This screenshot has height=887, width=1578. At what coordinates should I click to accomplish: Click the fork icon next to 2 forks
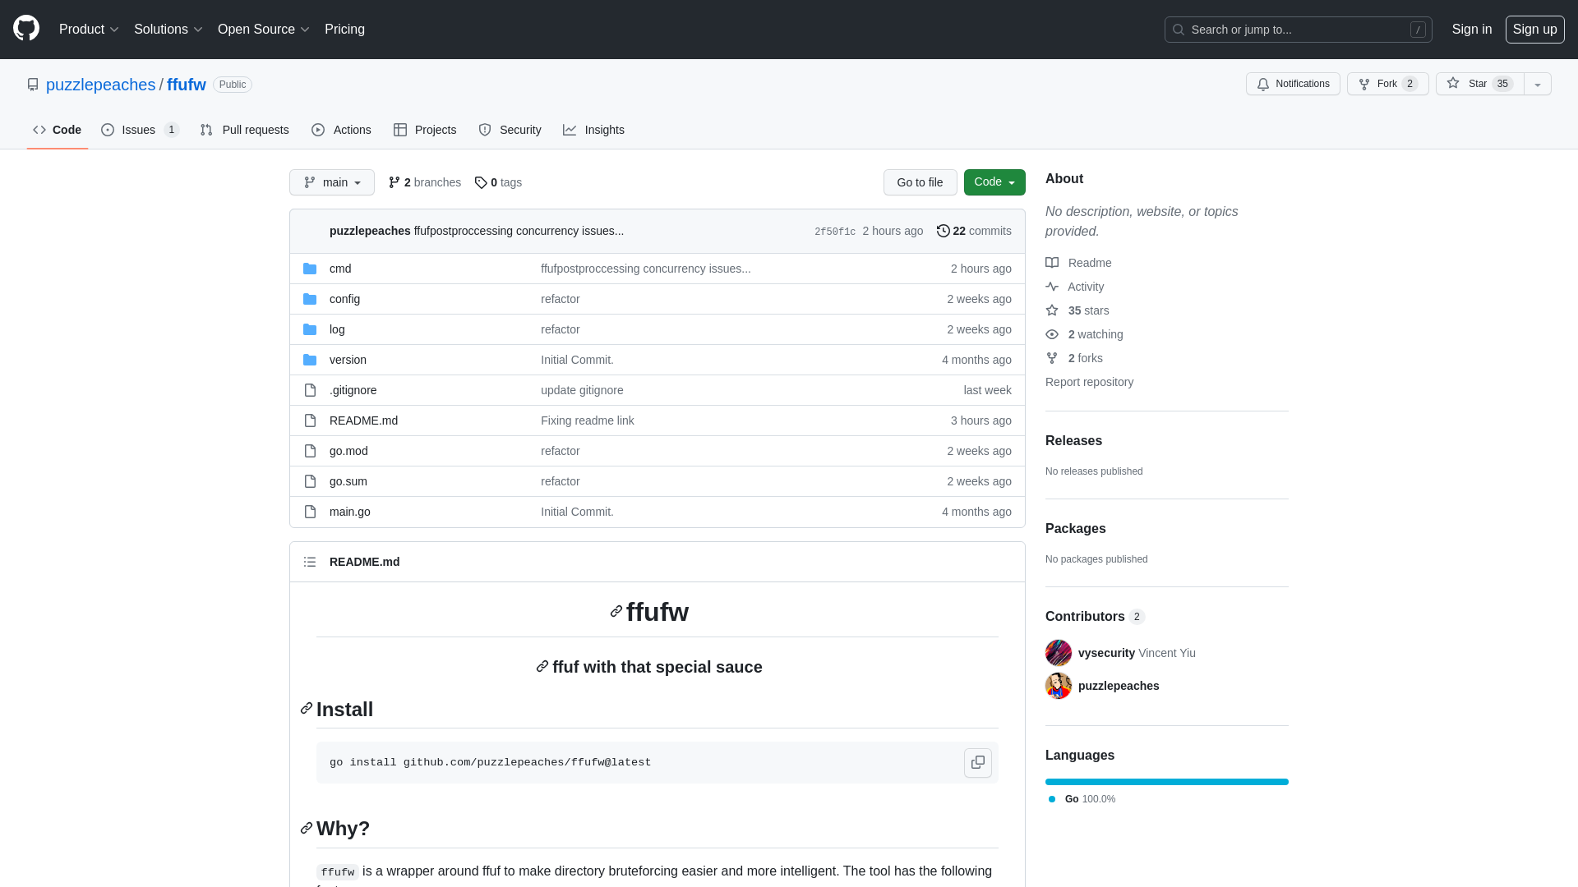point(1052,358)
